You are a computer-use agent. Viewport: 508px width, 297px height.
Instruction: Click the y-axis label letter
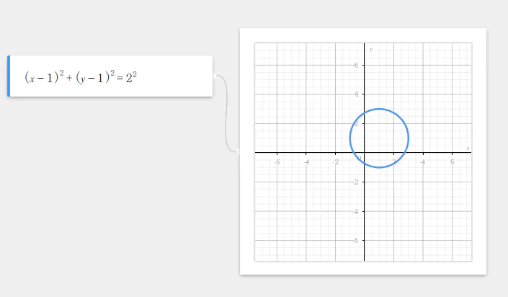tap(371, 49)
